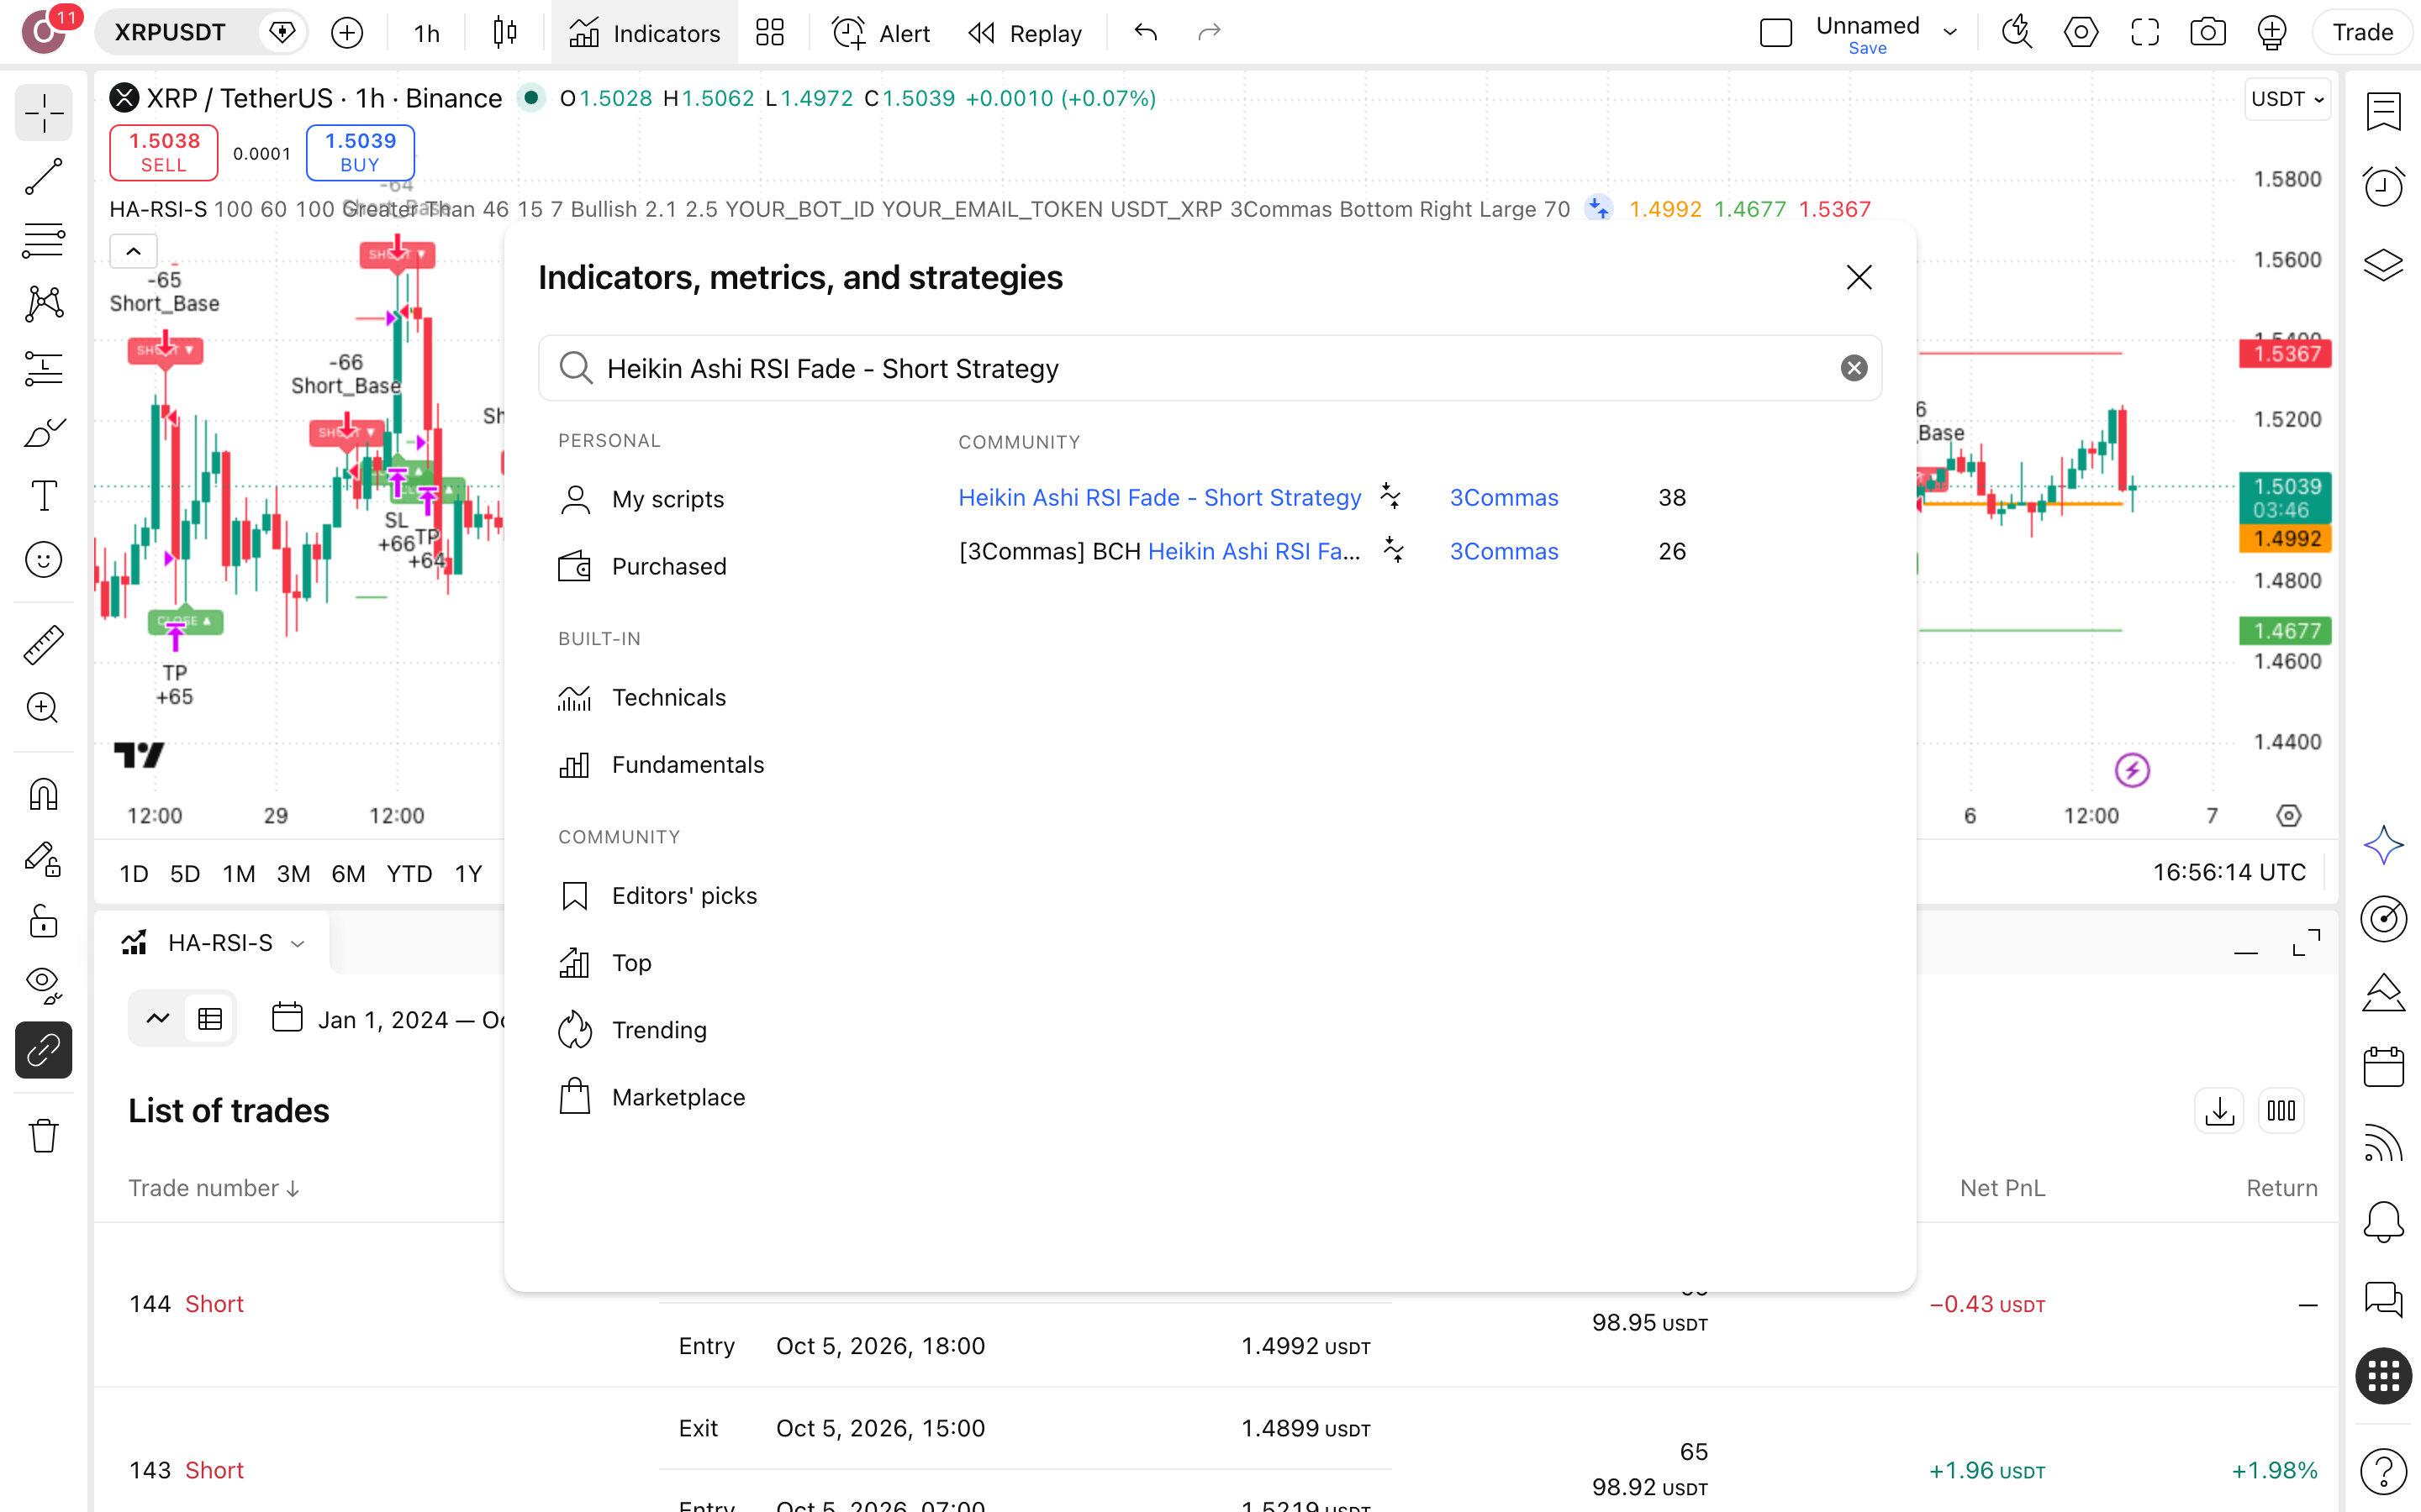Select the 1h timeframe interval

[427, 34]
